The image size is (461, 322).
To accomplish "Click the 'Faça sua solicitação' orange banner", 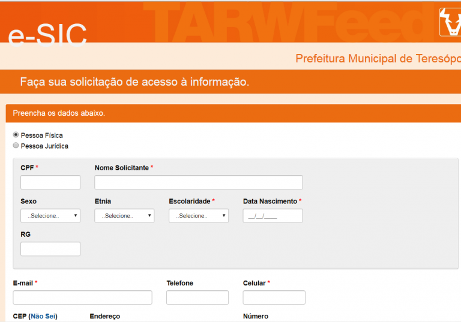I will coord(134,82).
